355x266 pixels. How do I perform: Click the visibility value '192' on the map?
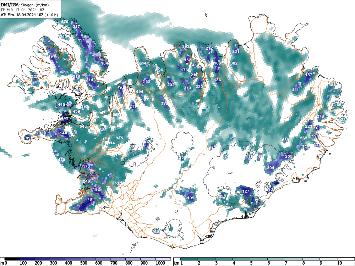pyautogui.click(x=97, y=189)
